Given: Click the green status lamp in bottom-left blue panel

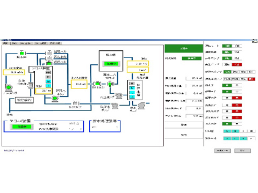Looking at the screenshot, I should click(x=22, y=127).
